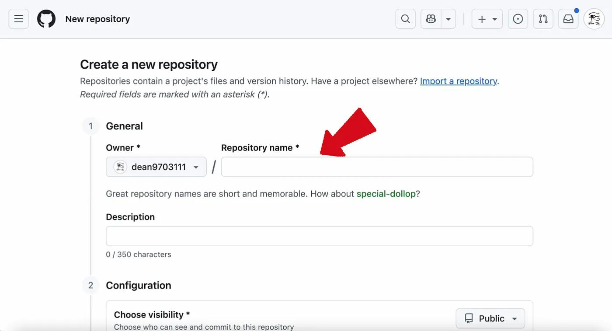Viewport: 612px width, 331px height.
Task: Open the notifications inbox icon
Action: pos(568,19)
